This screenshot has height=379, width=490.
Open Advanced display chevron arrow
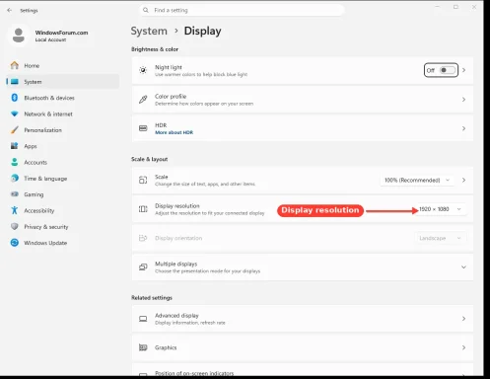click(x=463, y=319)
